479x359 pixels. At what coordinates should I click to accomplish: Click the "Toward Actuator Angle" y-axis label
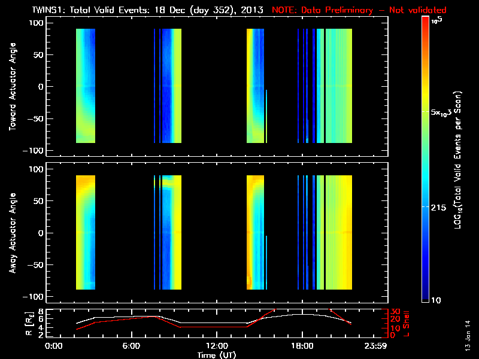pyautogui.click(x=11, y=87)
